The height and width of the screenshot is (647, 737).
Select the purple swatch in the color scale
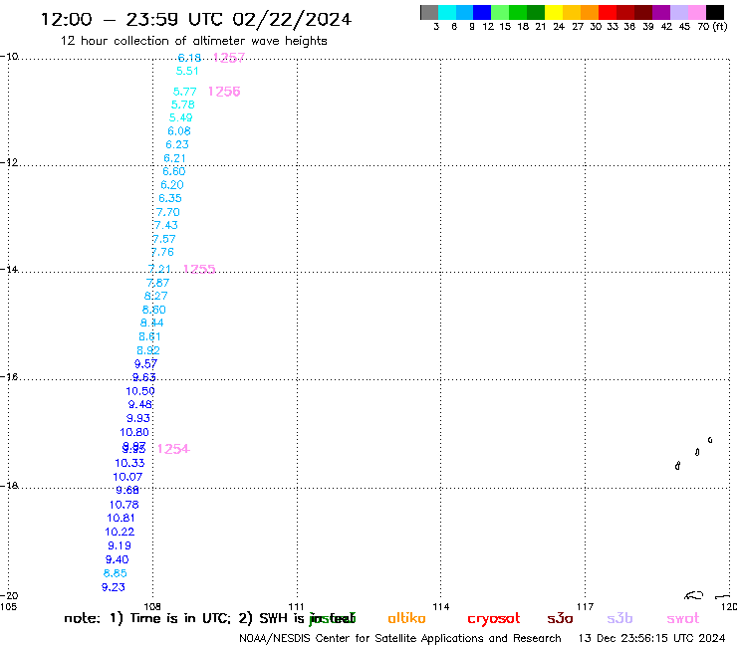(661, 12)
